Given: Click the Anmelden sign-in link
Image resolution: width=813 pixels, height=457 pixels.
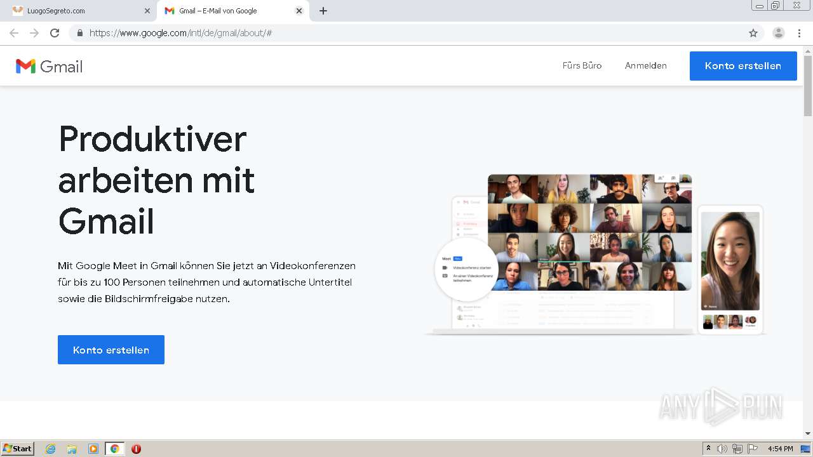Looking at the screenshot, I should coord(646,65).
